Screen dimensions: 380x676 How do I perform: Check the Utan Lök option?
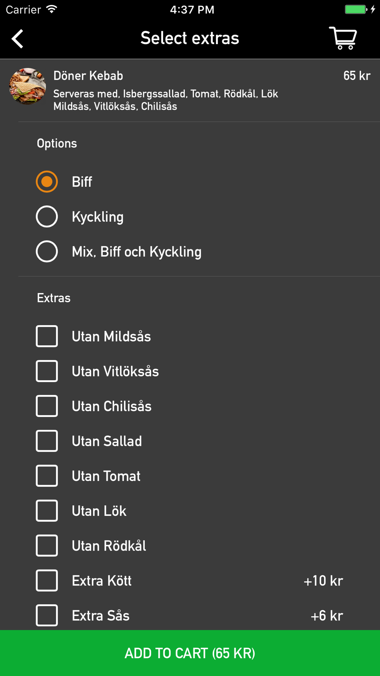pyautogui.click(x=47, y=511)
